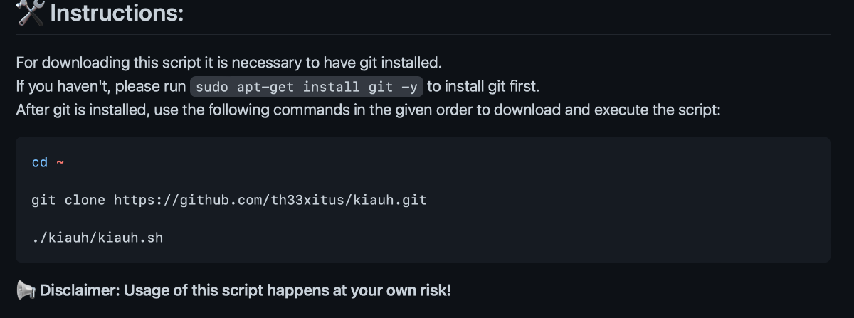Click the cd command in the code block
The height and width of the screenshot is (318, 854).
tap(40, 162)
